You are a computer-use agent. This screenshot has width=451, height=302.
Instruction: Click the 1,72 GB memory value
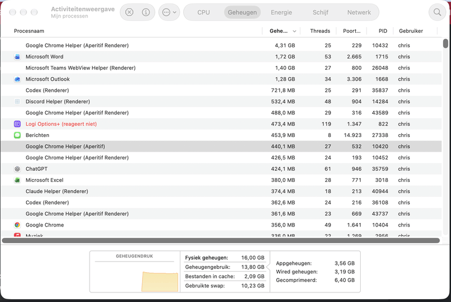[x=285, y=56]
